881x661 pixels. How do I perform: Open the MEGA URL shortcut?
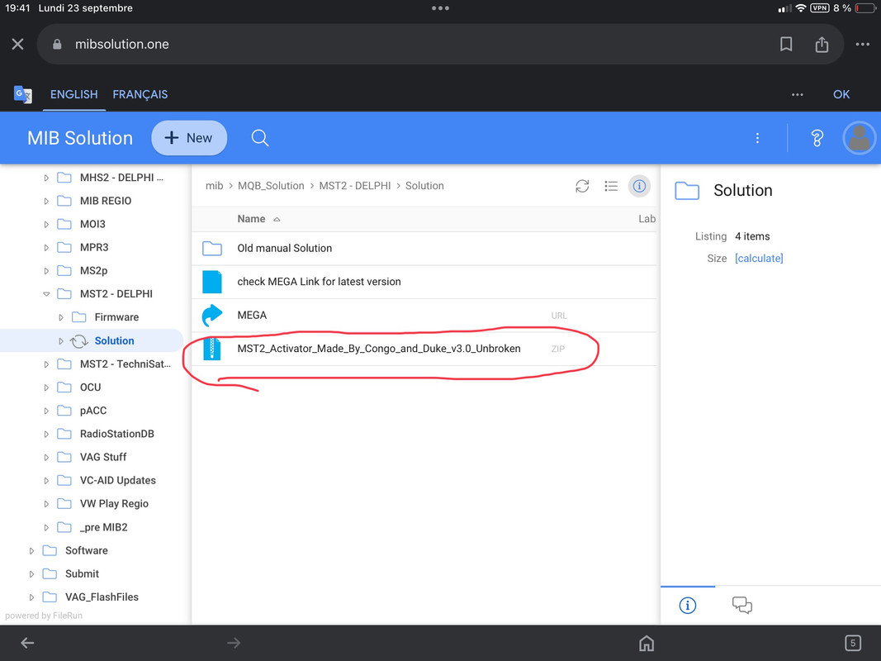click(x=424, y=316)
